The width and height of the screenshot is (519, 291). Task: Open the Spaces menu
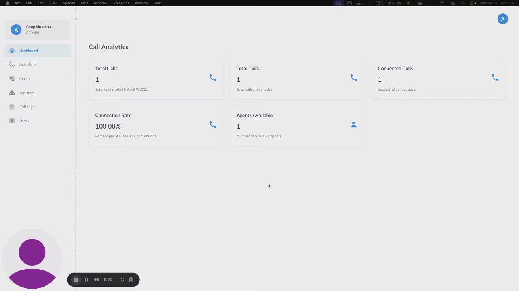point(69,3)
